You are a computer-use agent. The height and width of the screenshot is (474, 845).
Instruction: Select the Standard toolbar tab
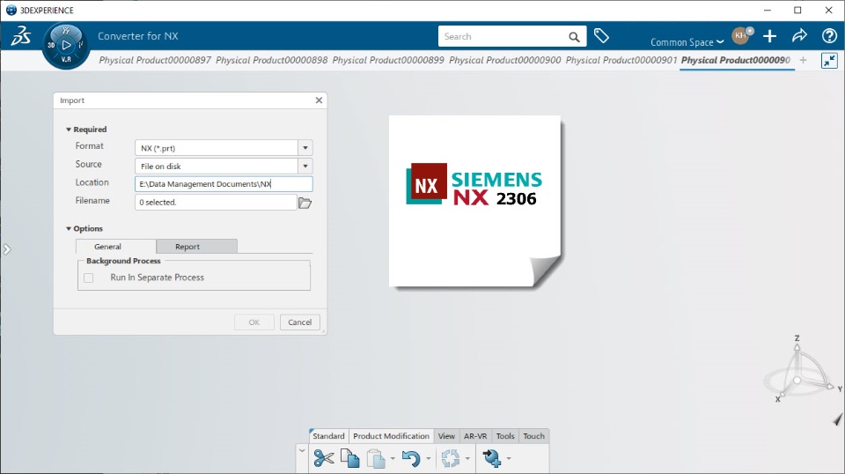pyautogui.click(x=328, y=436)
